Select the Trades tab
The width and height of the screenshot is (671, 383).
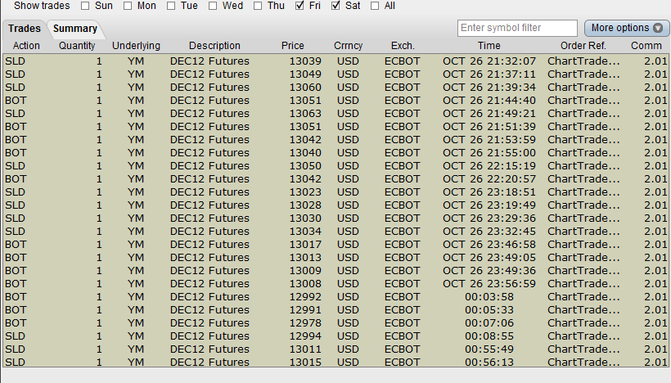(x=25, y=29)
